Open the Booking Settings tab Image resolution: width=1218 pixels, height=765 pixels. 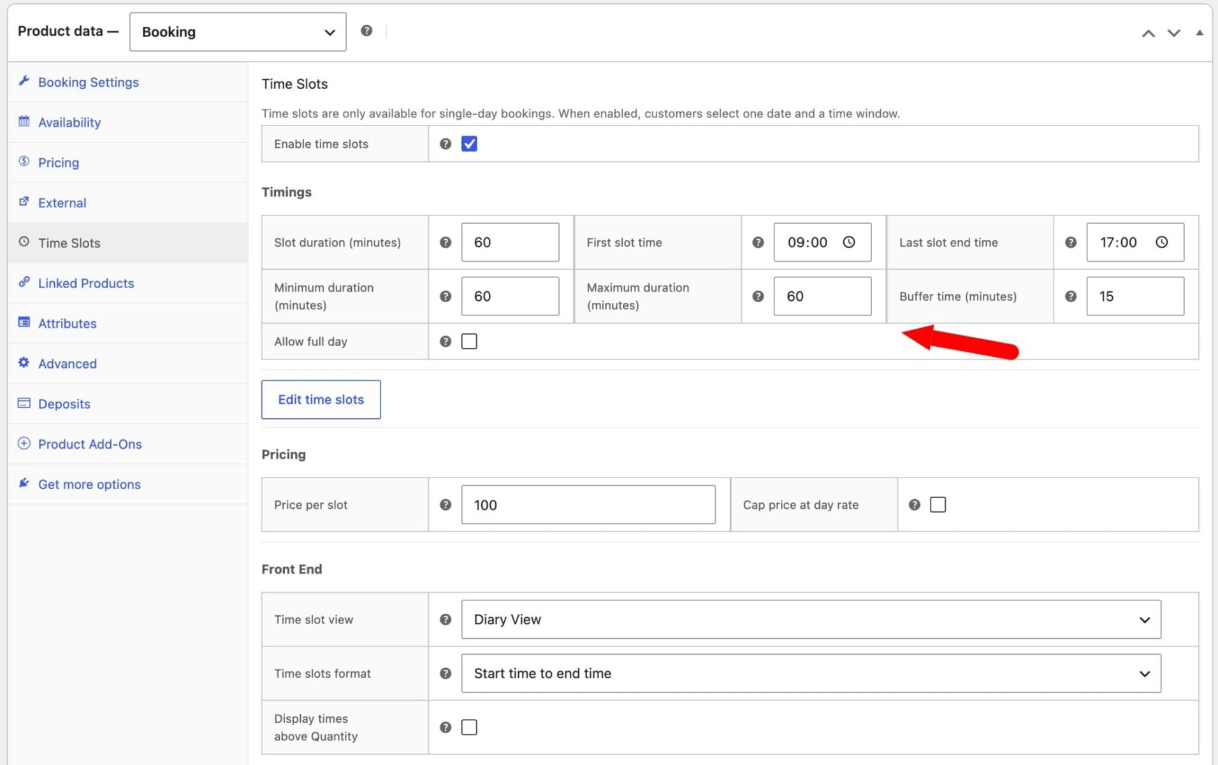coord(127,82)
